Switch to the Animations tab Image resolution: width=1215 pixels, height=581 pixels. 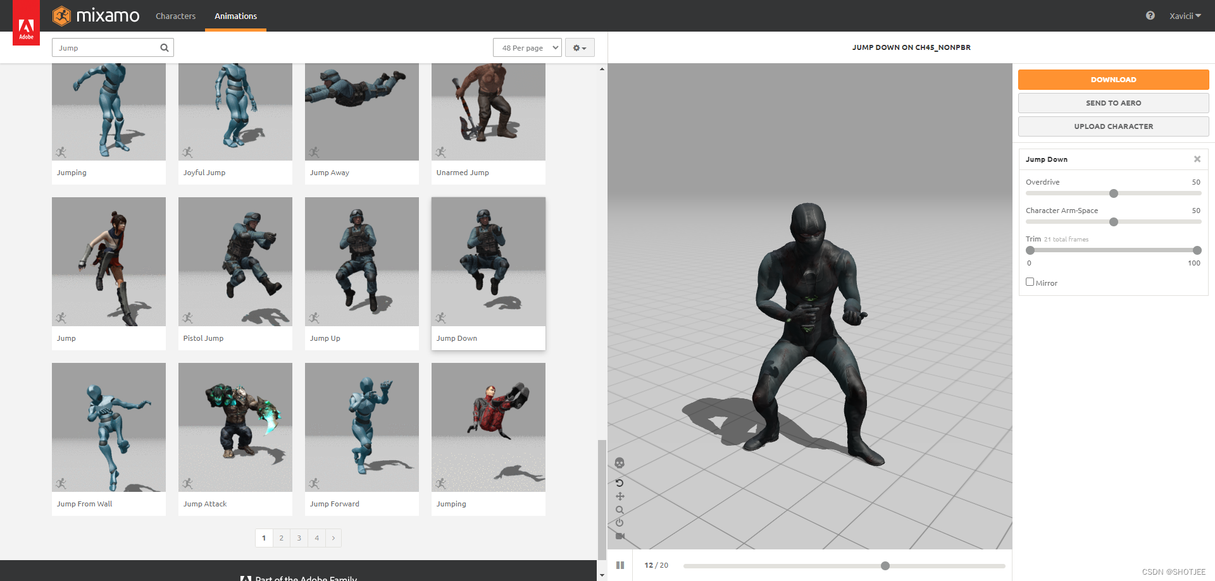pos(235,16)
